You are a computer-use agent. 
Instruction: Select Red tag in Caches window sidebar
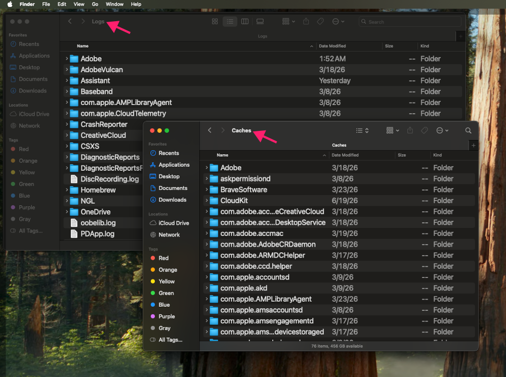coord(163,258)
